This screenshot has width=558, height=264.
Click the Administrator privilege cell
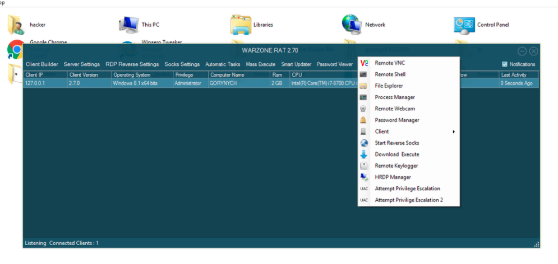[x=191, y=83]
